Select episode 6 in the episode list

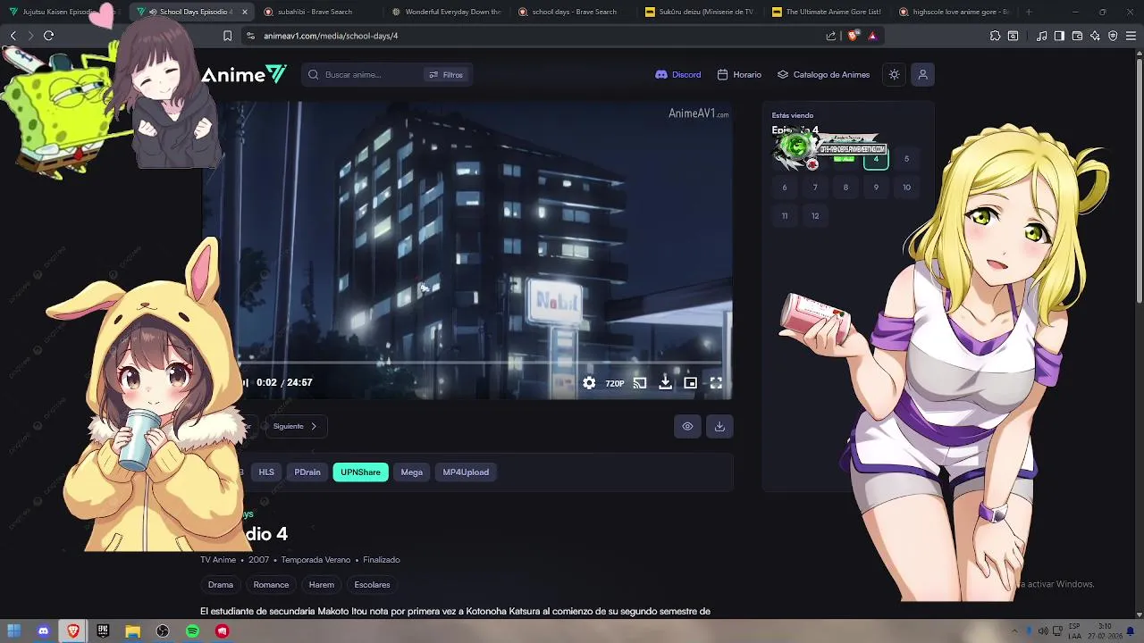pos(785,188)
